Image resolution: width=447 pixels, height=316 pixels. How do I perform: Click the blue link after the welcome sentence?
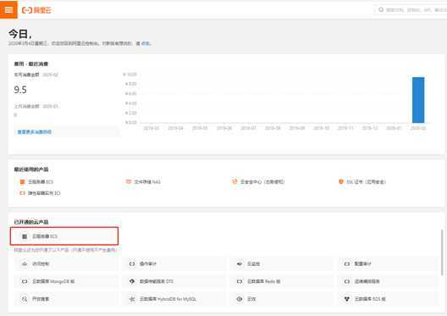coord(146,43)
